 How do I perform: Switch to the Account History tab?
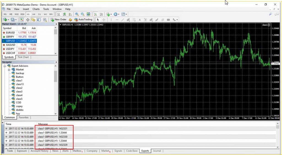[x=39, y=151]
